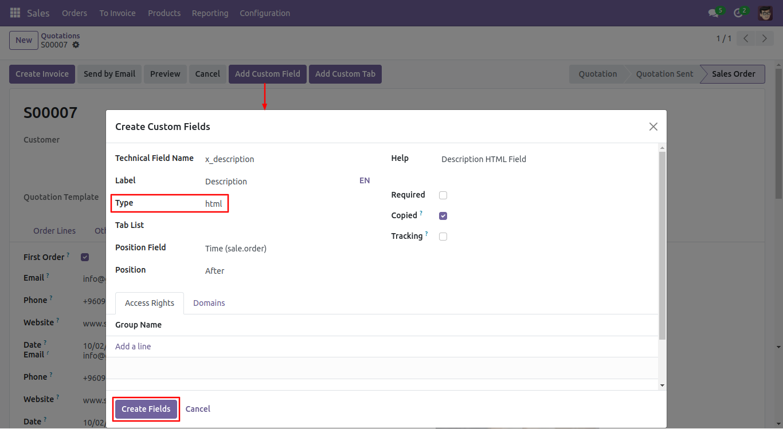Viewport: 783px width, 429px height.
Task: Click the Cancel order button
Action: (x=208, y=74)
